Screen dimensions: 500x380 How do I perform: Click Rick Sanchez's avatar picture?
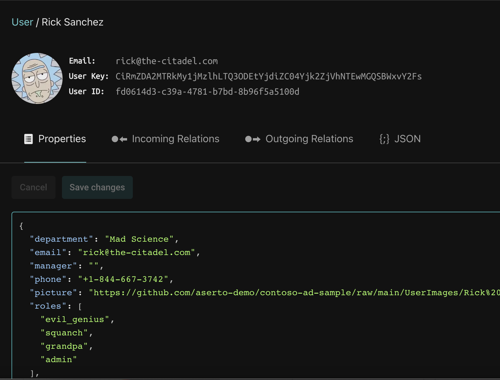pyautogui.click(x=37, y=78)
